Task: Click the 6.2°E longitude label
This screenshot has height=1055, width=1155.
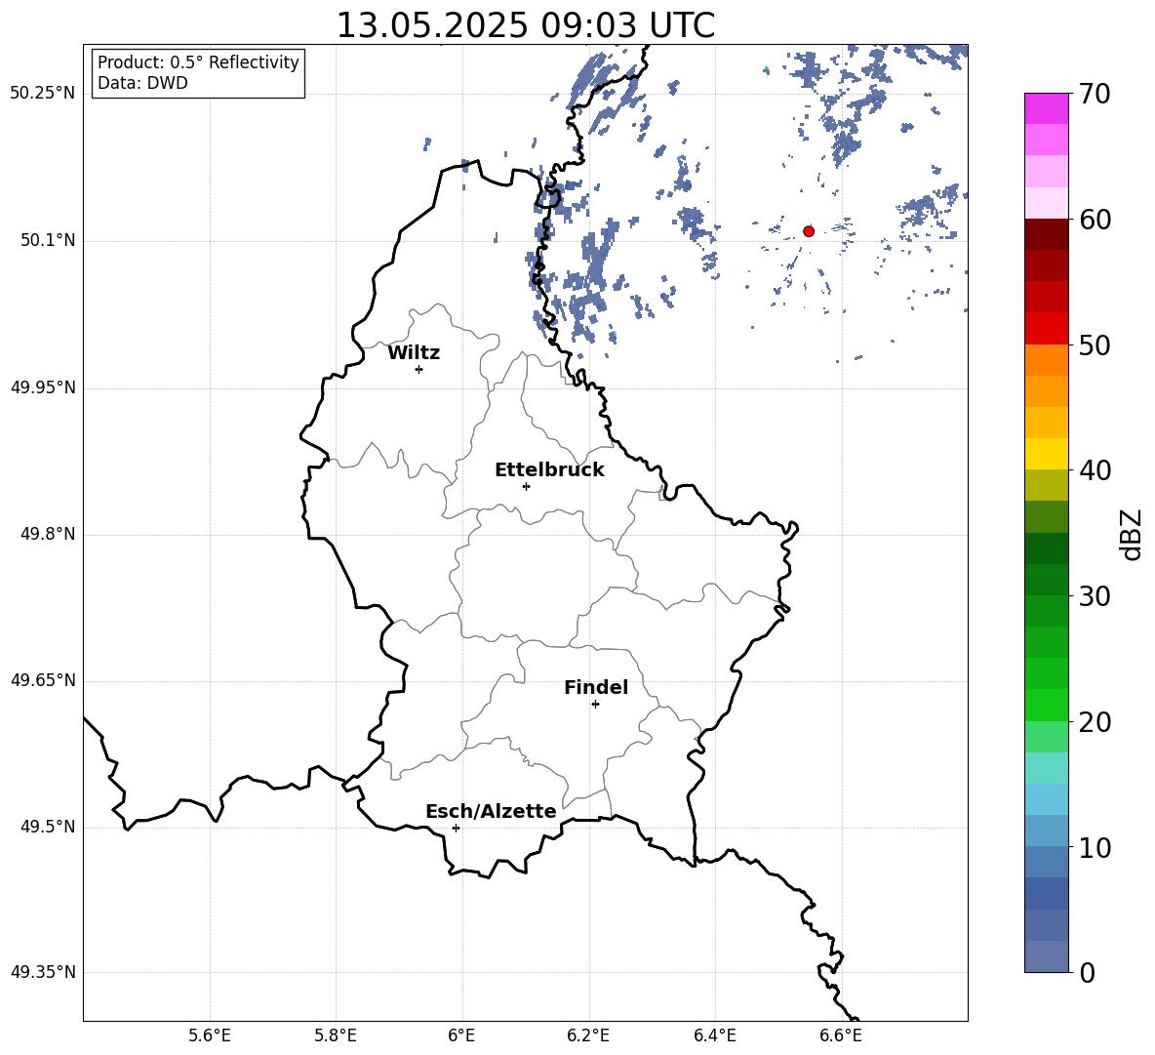Action: (588, 1035)
